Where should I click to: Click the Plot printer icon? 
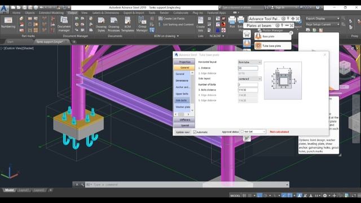(232, 22)
